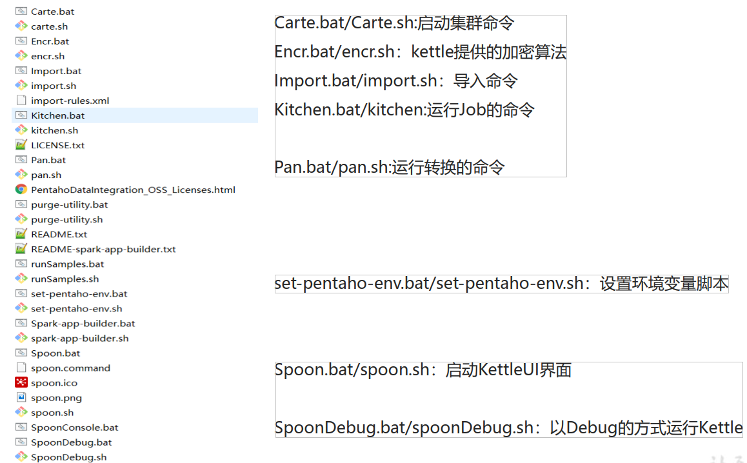Screen dimensions: 747x463
Task: Click the purge-utility.sh file entry
Action: pos(66,219)
